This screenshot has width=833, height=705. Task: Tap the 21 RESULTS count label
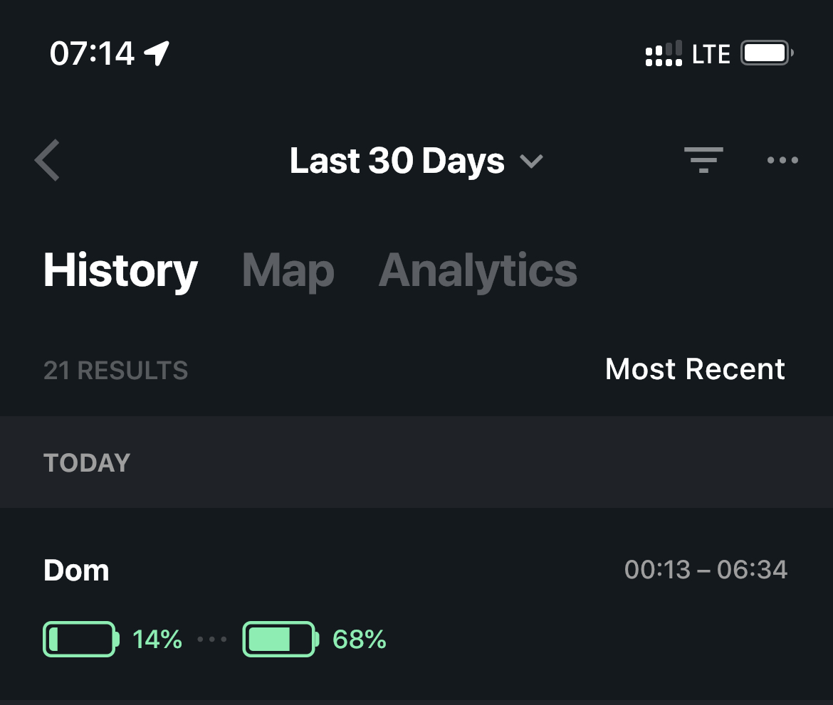116,370
